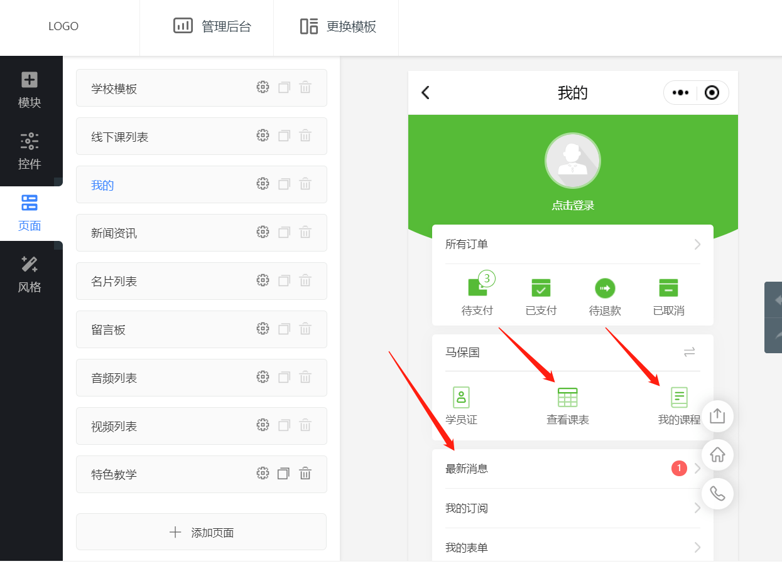Delete the 学校模板 page
782x564 pixels.
coord(305,87)
